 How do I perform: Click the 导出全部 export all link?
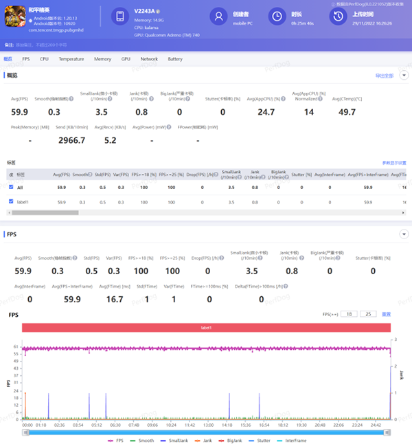point(384,75)
